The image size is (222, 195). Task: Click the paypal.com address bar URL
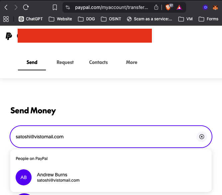[111, 7]
